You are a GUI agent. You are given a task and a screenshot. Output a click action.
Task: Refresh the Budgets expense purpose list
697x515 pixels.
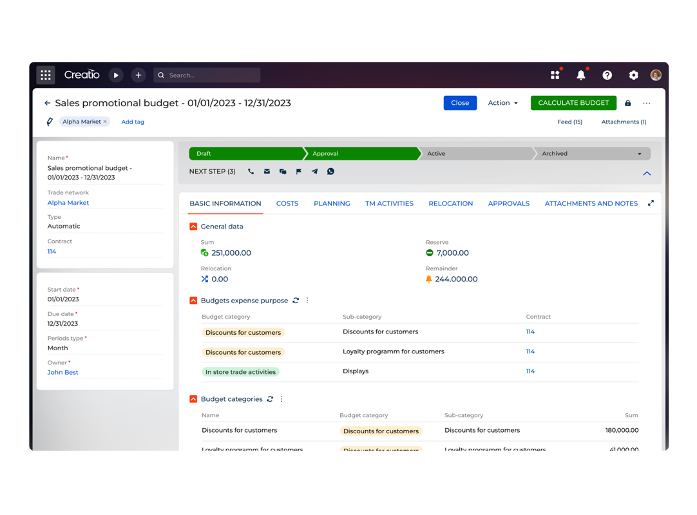coord(296,300)
